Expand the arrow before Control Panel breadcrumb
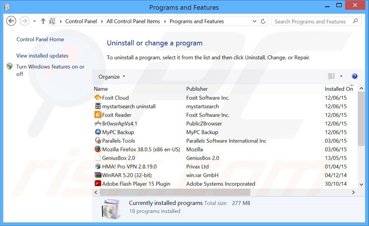 pyautogui.click(x=61, y=22)
